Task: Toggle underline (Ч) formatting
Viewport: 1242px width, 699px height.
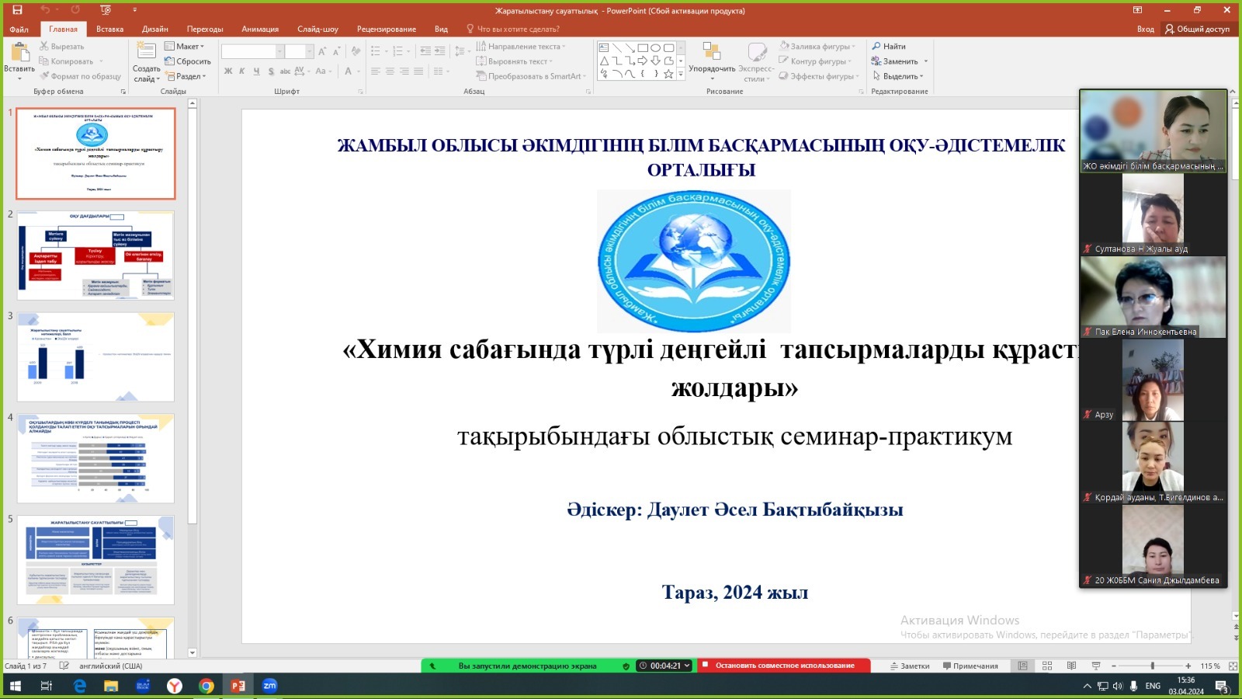Action: tap(256, 71)
